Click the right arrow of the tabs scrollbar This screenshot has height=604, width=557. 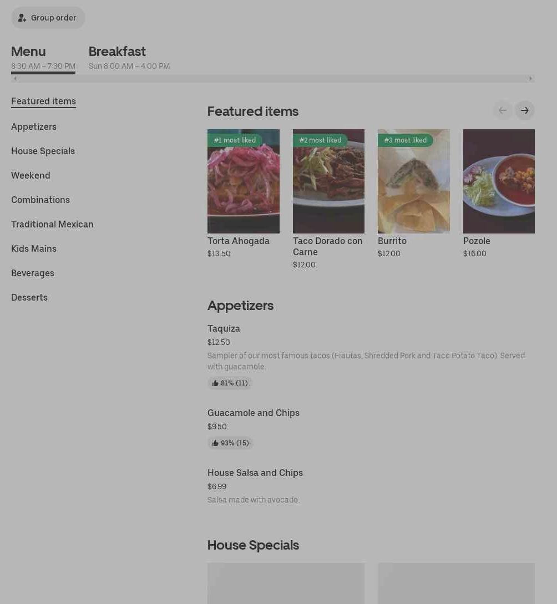click(530, 79)
